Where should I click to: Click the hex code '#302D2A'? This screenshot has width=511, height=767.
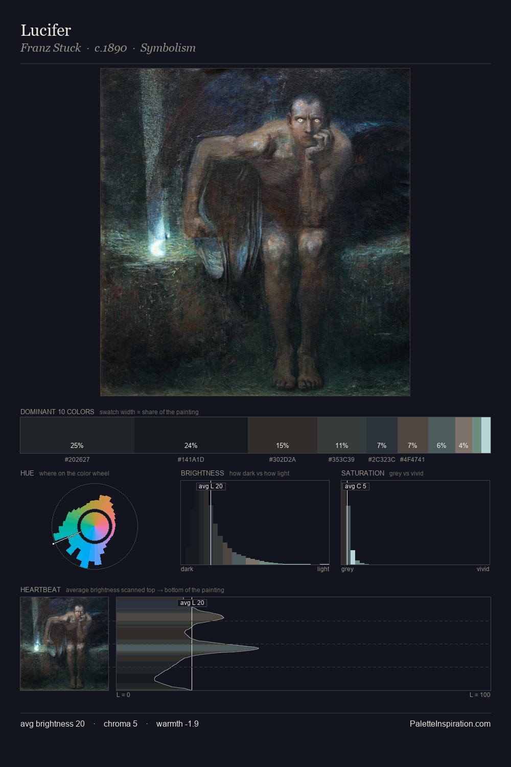point(283,460)
